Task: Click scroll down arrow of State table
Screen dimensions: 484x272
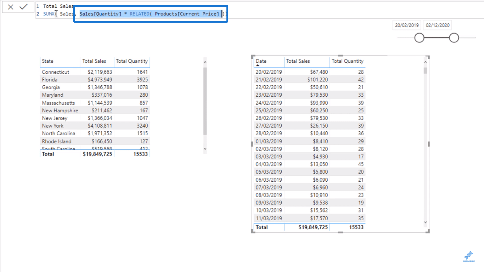Action: pyautogui.click(x=205, y=149)
